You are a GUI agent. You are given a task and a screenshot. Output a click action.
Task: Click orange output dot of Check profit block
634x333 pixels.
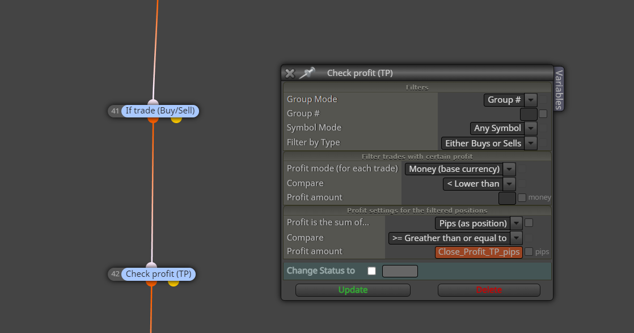151,283
